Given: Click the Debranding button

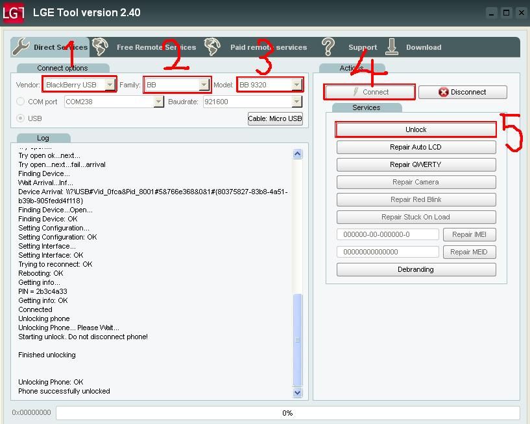Looking at the screenshot, I should tap(416, 269).
